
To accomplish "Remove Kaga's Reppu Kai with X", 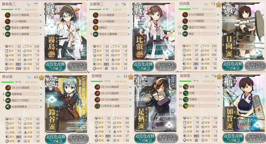I will coord(218,99).
